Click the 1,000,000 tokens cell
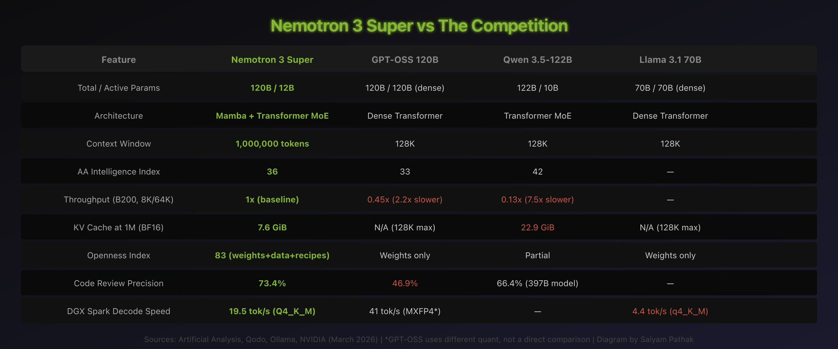This screenshot has height=349, width=838. click(272, 144)
